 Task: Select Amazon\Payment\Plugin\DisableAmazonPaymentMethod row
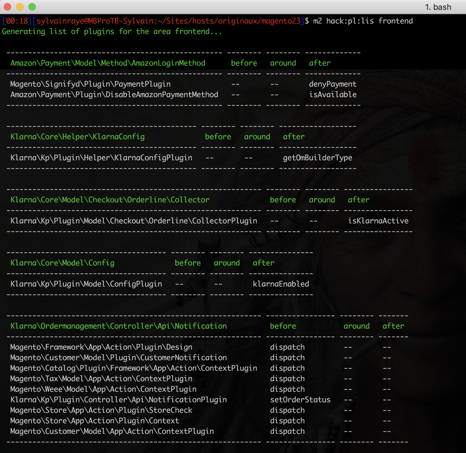(x=183, y=95)
